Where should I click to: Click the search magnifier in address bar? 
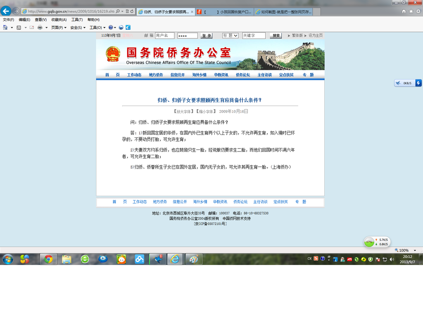118,11
